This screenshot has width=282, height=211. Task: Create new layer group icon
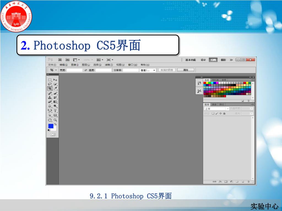click(x=237, y=182)
